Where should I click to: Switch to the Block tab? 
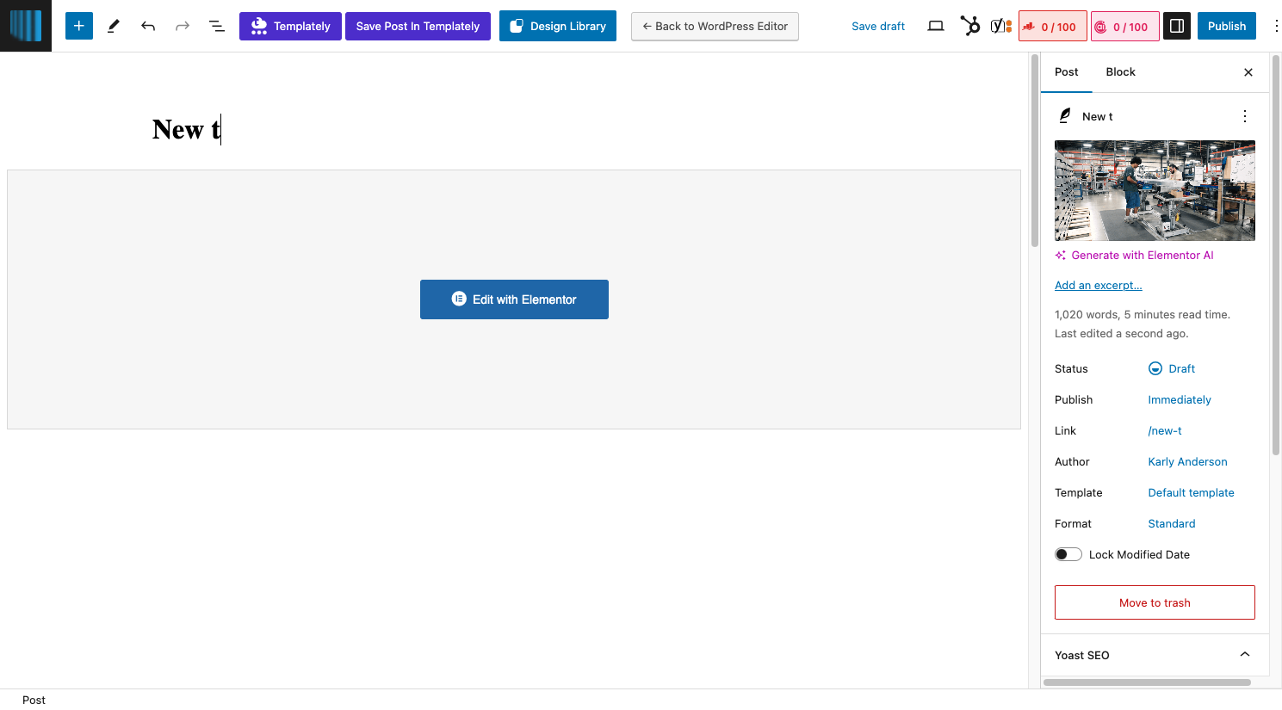(x=1120, y=72)
